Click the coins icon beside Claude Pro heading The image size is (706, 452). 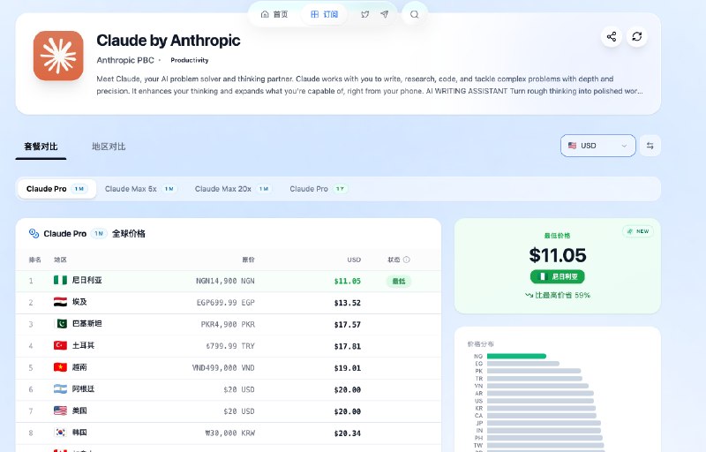click(x=34, y=233)
